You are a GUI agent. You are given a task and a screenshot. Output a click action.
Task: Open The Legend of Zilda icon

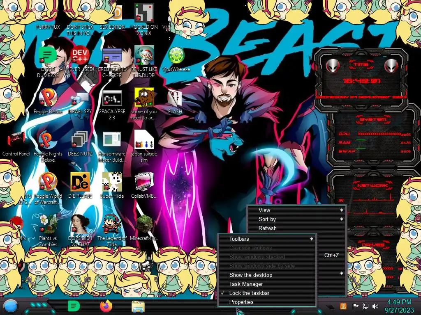point(112,224)
